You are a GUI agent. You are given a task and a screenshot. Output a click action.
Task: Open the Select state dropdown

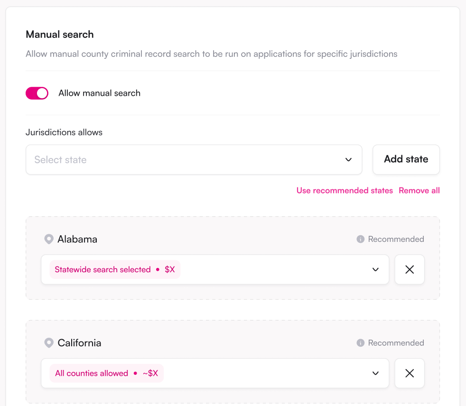coord(194,160)
